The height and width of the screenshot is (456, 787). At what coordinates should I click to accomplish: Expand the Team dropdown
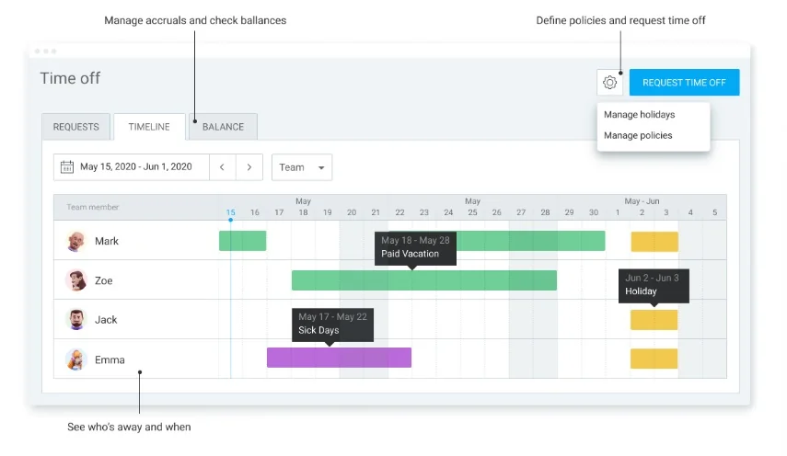(302, 167)
